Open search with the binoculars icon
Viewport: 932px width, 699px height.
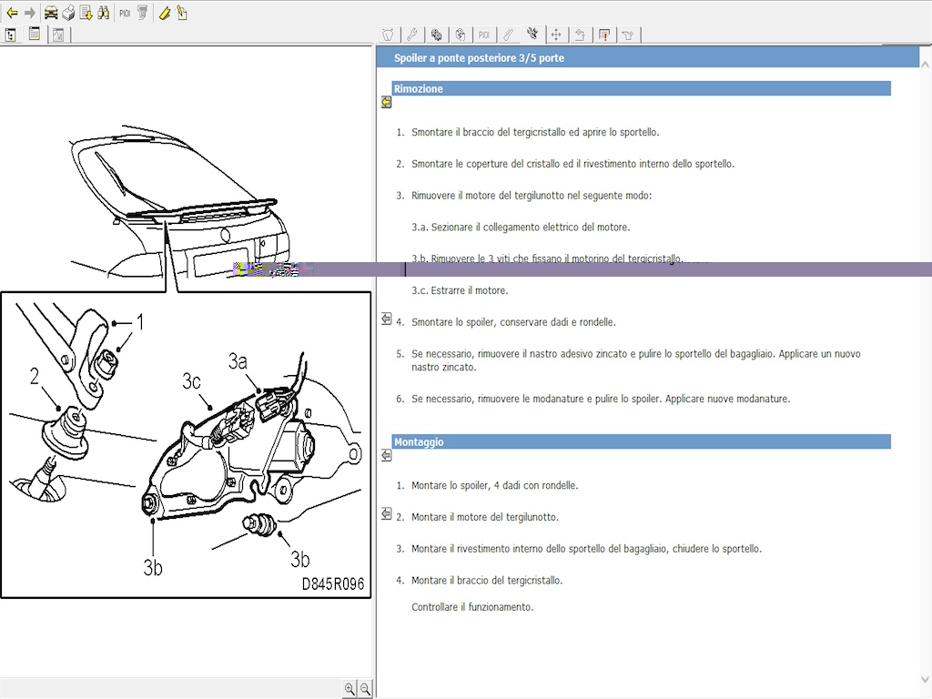click(x=104, y=13)
